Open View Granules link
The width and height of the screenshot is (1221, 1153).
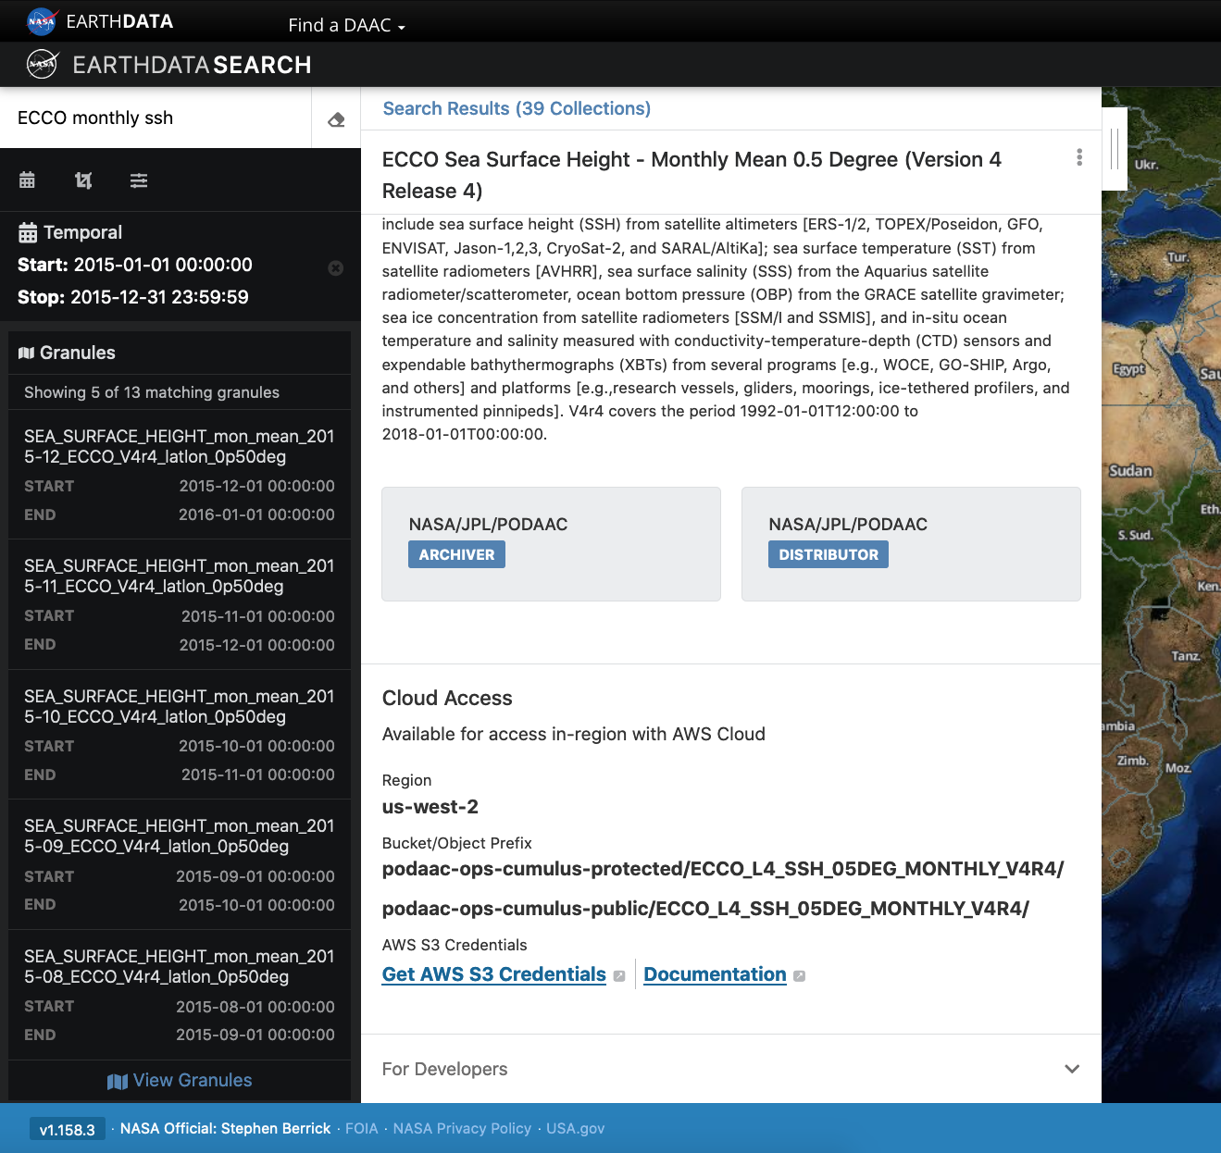[180, 1080]
